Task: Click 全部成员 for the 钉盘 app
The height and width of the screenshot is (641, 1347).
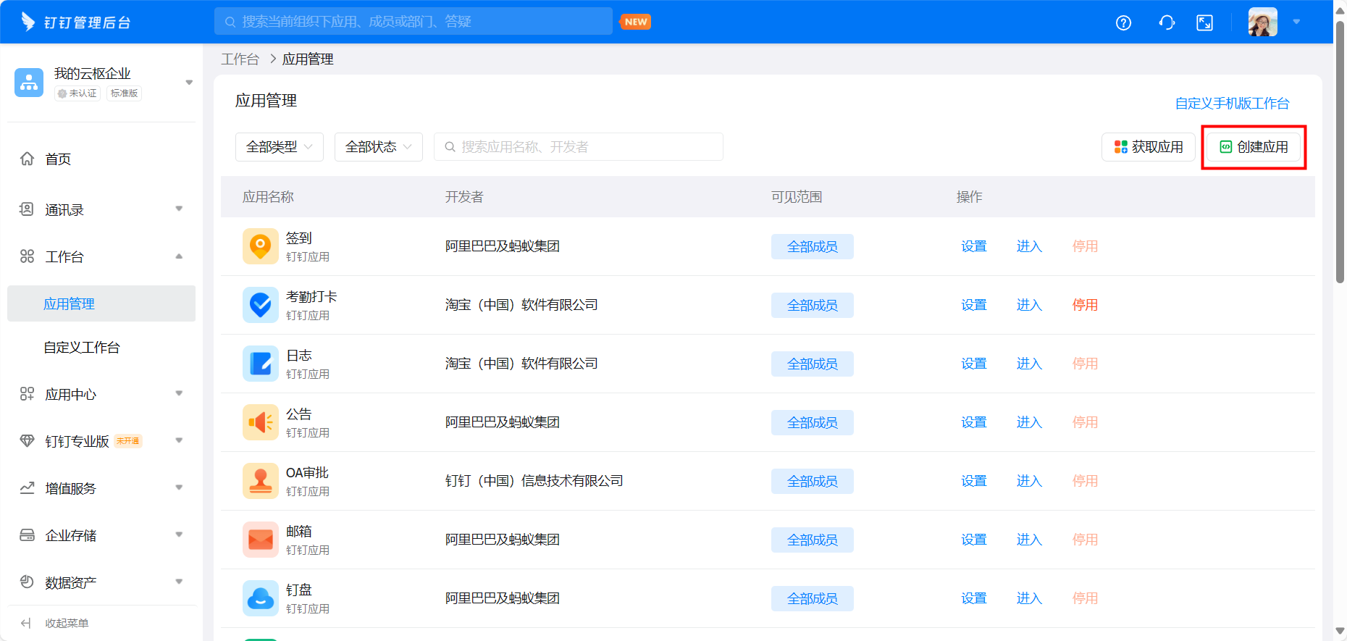Action: coord(813,598)
